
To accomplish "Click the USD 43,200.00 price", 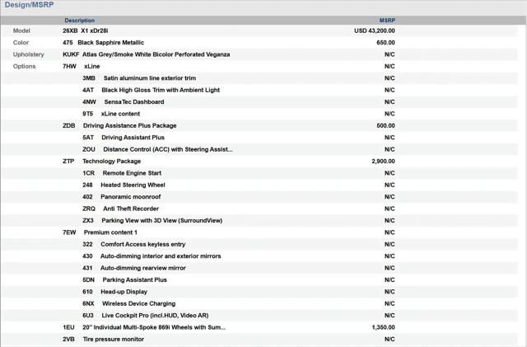I will (x=375, y=30).
